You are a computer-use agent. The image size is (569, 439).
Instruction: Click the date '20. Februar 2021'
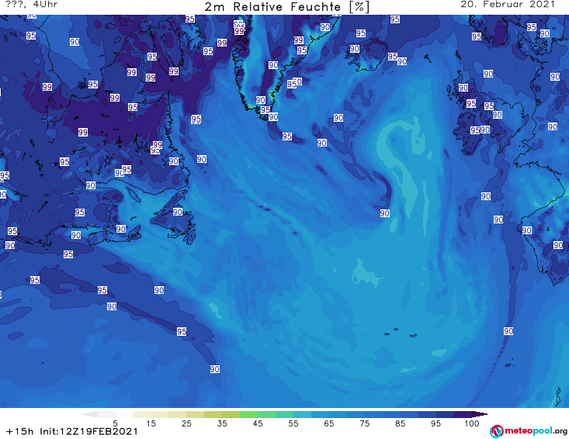coord(508,5)
